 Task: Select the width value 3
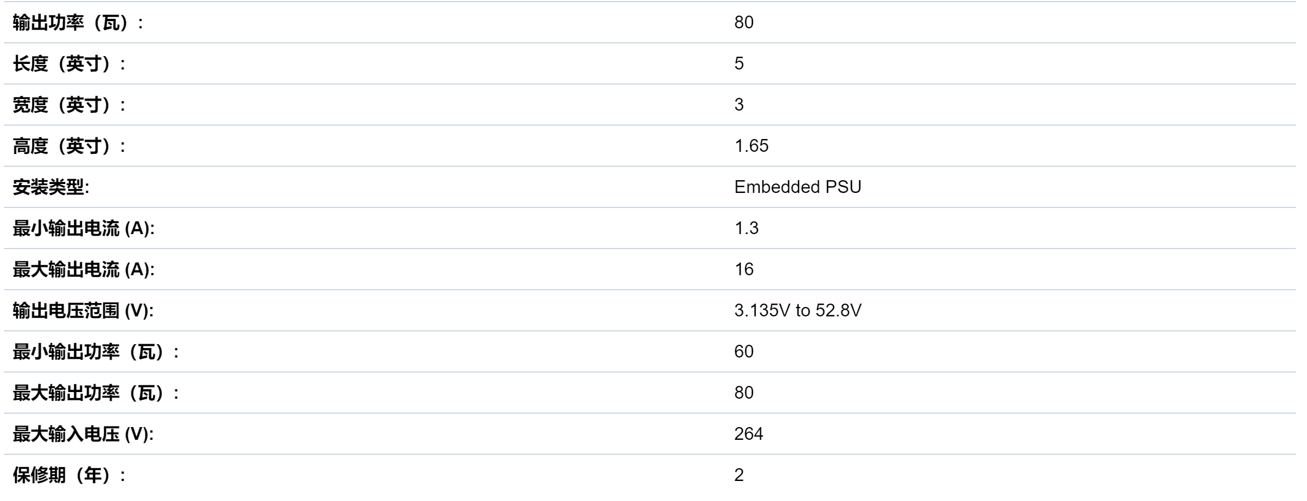click(739, 105)
